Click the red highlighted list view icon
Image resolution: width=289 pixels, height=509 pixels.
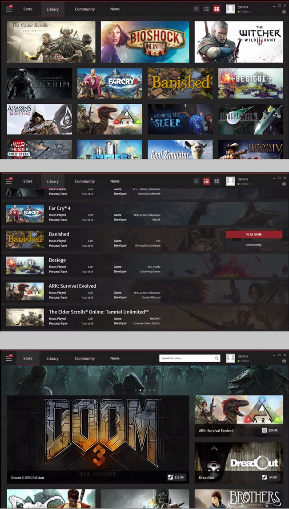point(206,181)
